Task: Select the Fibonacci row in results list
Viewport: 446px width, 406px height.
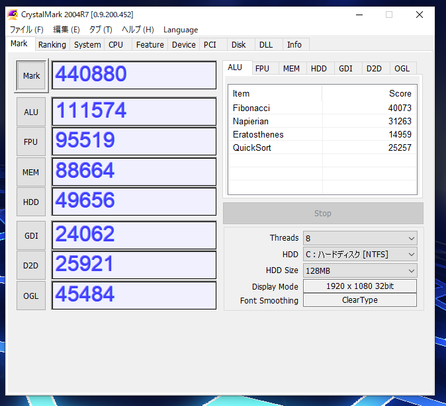Action: (x=322, y=108)
